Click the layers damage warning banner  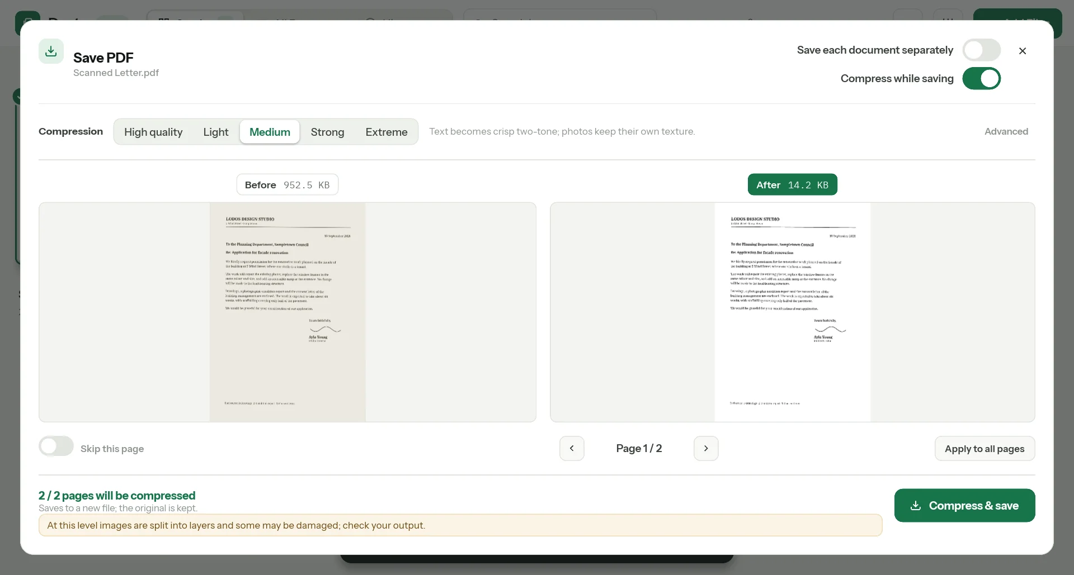click(x=460, y=525)
